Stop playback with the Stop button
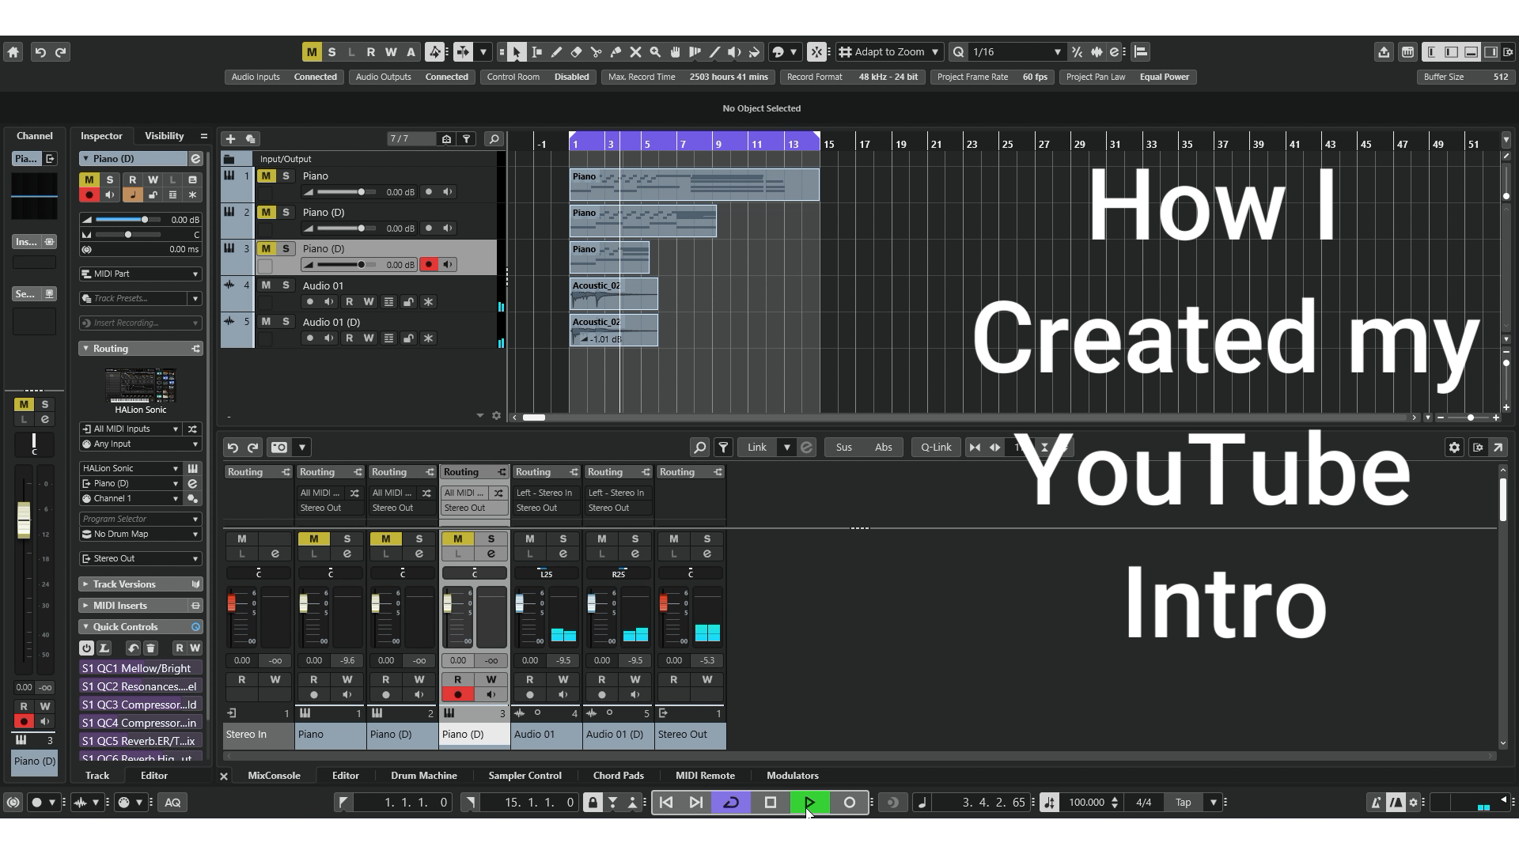1519x854 pixels. coord(771,802)
